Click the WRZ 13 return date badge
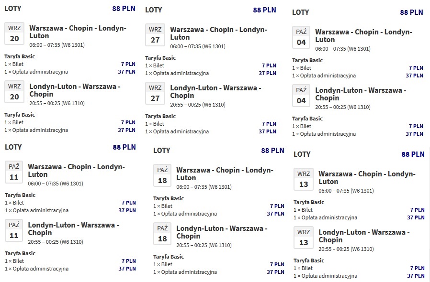This screenshot has width=430, height=282. click(x=304, y=238)
